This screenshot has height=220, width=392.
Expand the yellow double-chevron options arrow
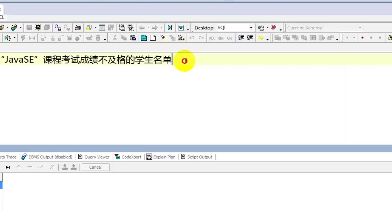tap(268, 39)
